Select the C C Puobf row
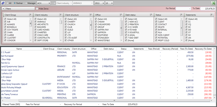Screen dimensions: 217x107 (x=106, y=52)
